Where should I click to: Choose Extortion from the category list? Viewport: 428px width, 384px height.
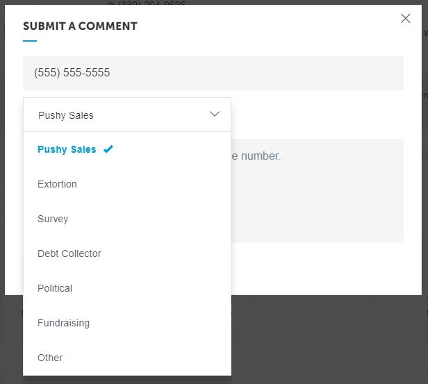point(57,184)
